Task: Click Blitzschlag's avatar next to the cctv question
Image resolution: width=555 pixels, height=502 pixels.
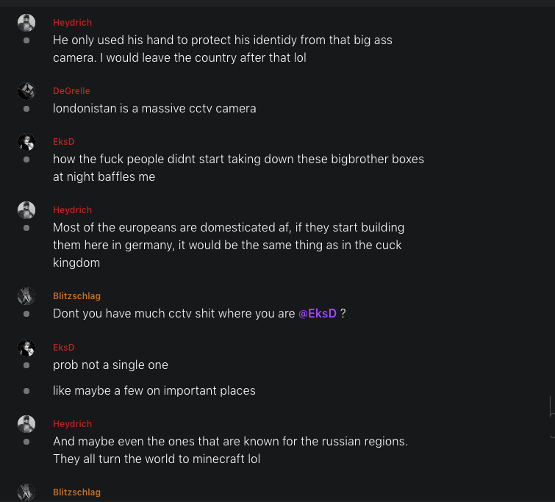Action: click(x=26, y=296)
